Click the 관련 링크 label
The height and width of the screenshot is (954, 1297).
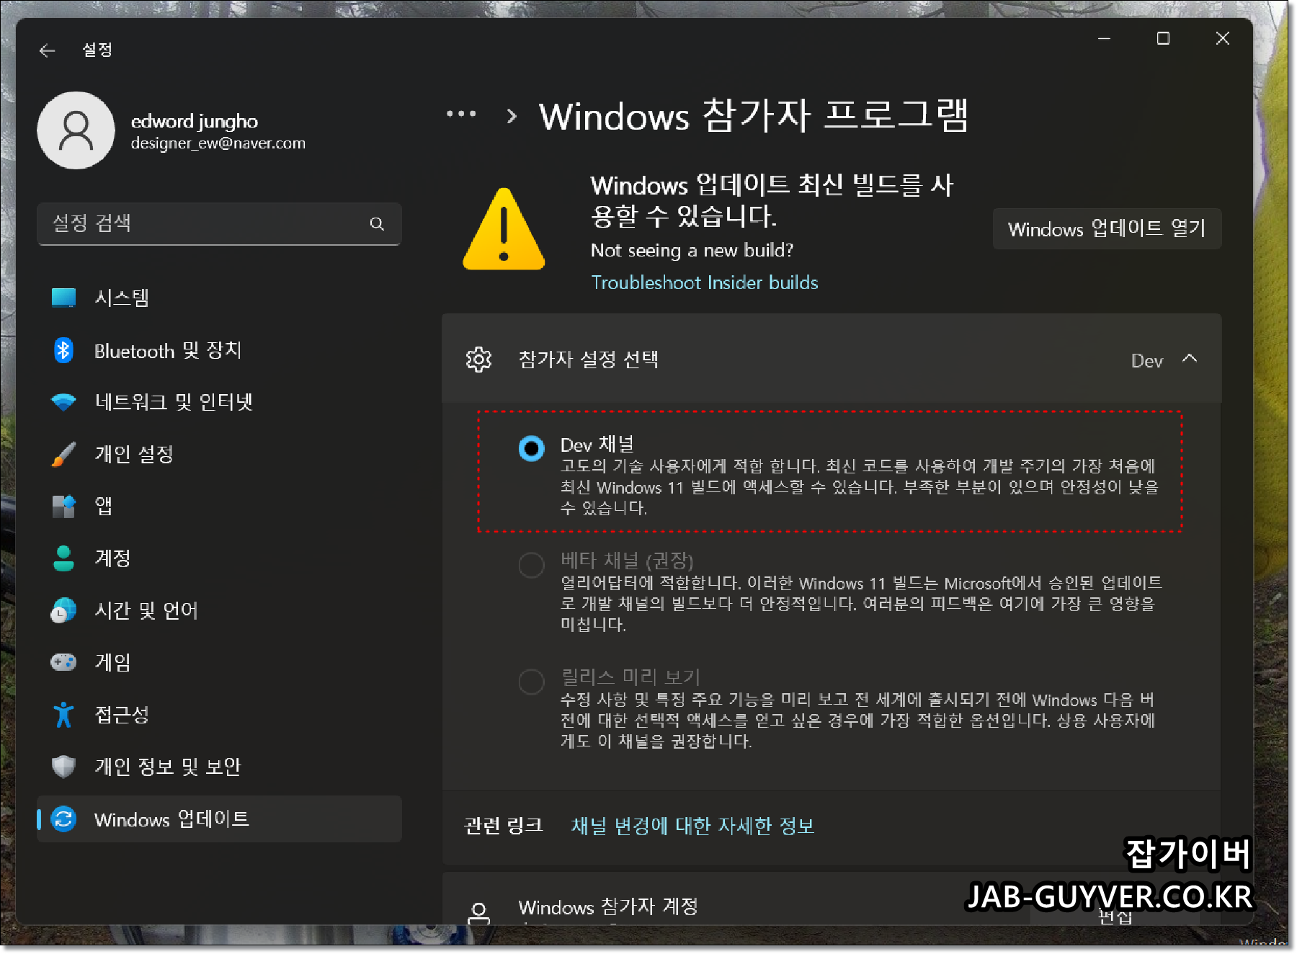504,826
